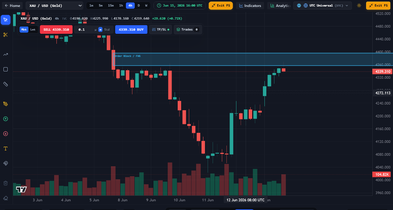The image size is (393, 210).
Task: Select the yellow Text tool
Action: [5, 149]
